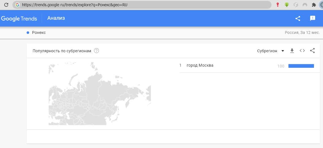Open the send feedback icon in header
The image size is (323, 148).
point(313,18)
